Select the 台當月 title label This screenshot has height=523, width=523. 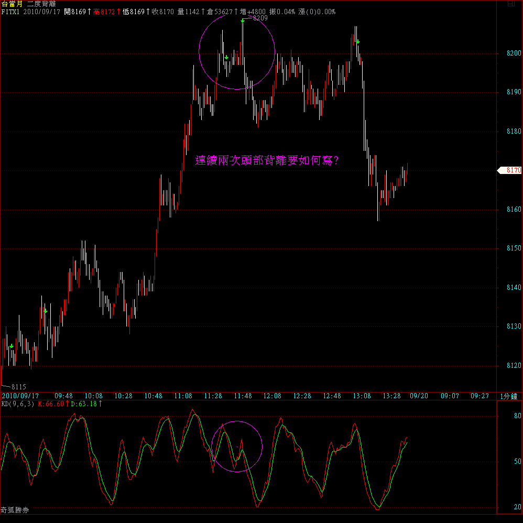click(x=12, y=4)
